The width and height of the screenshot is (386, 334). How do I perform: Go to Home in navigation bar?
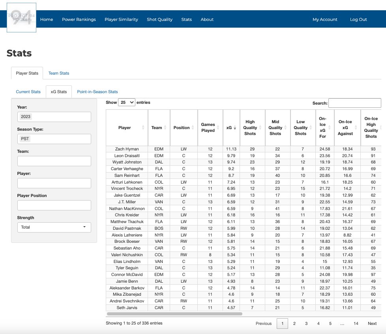47,19
